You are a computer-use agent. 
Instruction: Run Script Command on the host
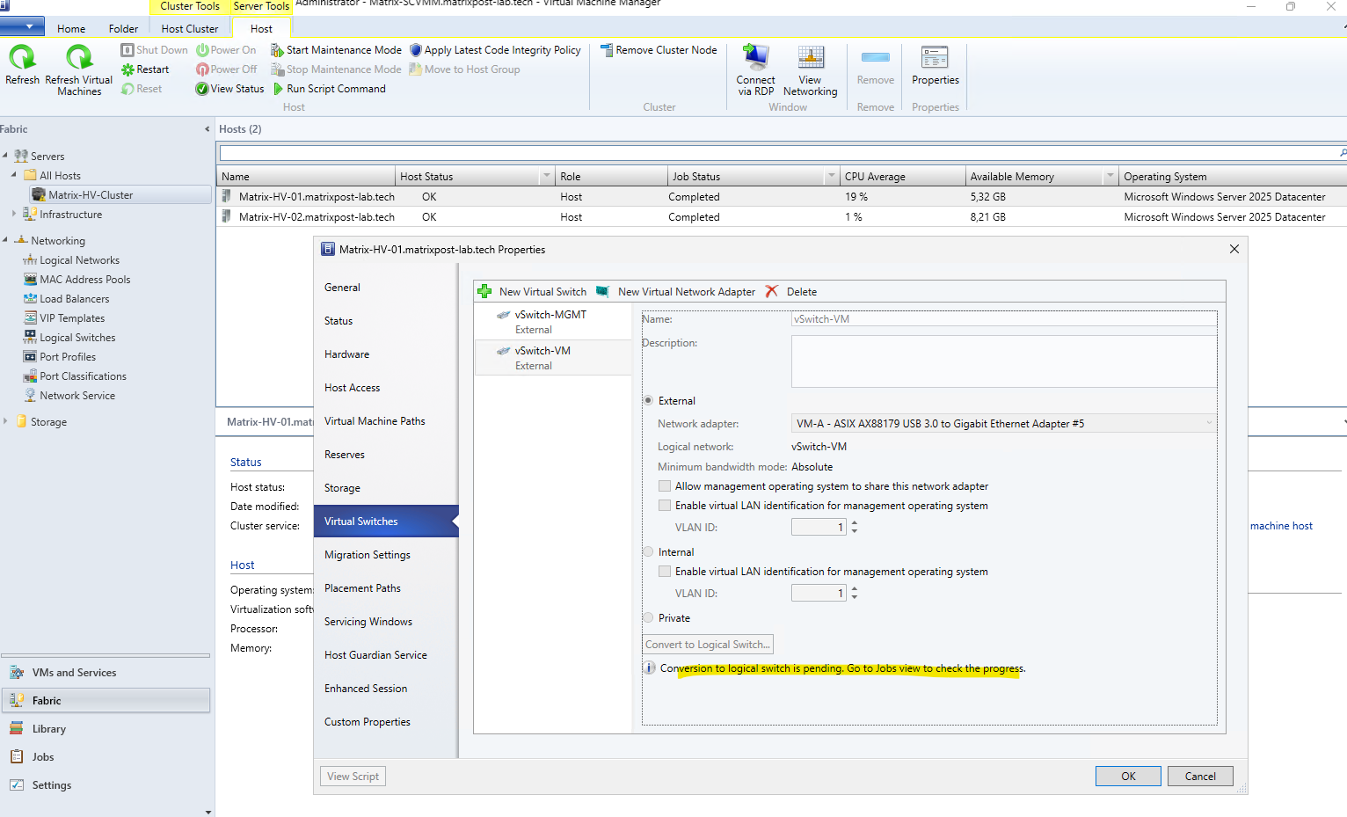(x=329, y=89)
